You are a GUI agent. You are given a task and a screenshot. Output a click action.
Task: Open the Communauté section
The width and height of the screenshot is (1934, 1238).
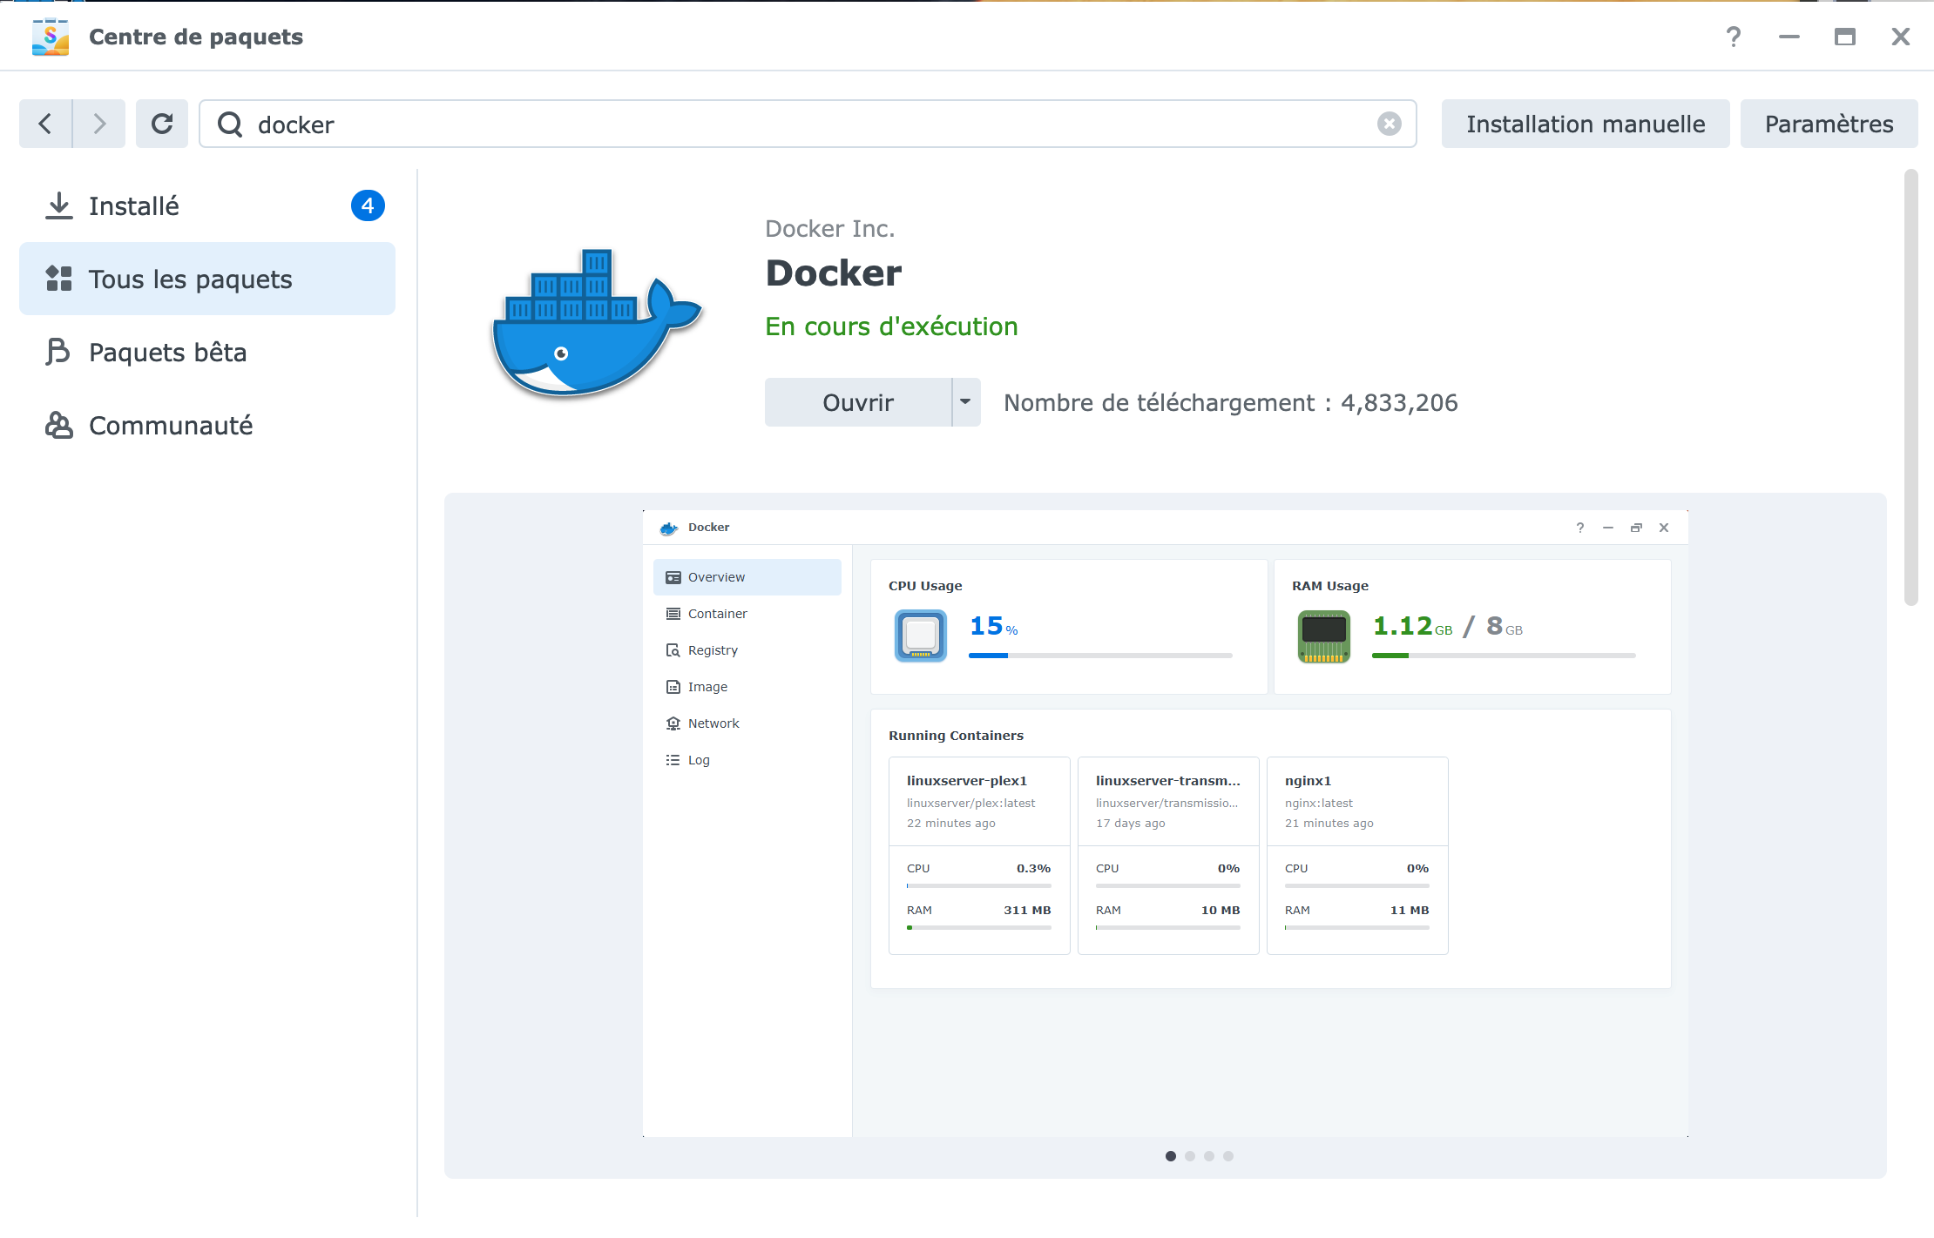coord(207,425)
